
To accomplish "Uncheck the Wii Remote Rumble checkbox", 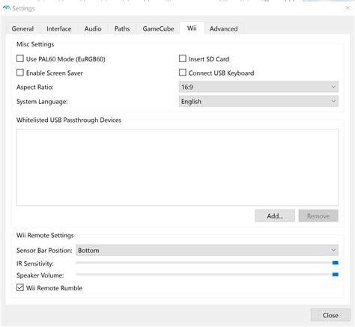I will (20, 287).
